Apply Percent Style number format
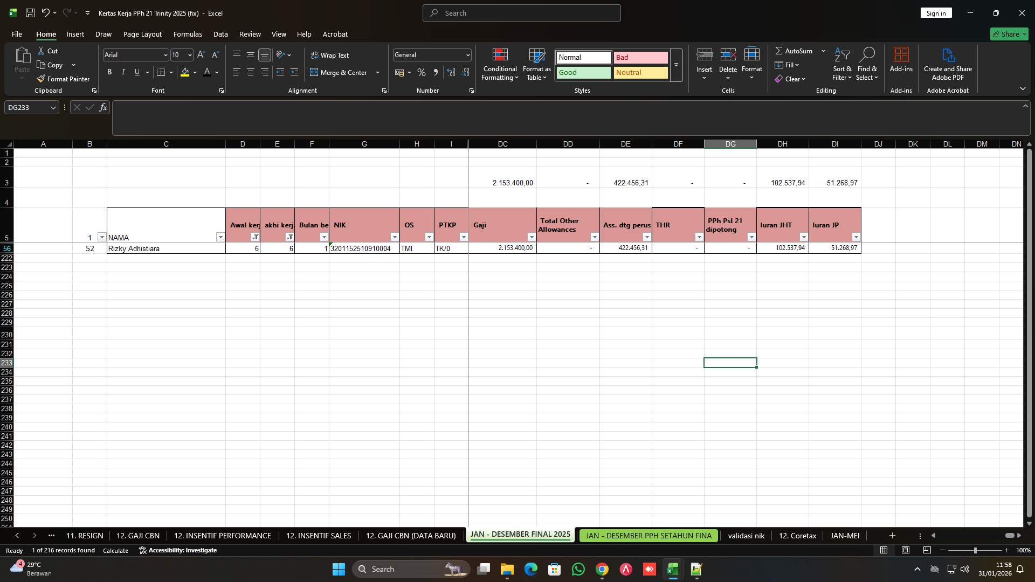 pos(422,72)
